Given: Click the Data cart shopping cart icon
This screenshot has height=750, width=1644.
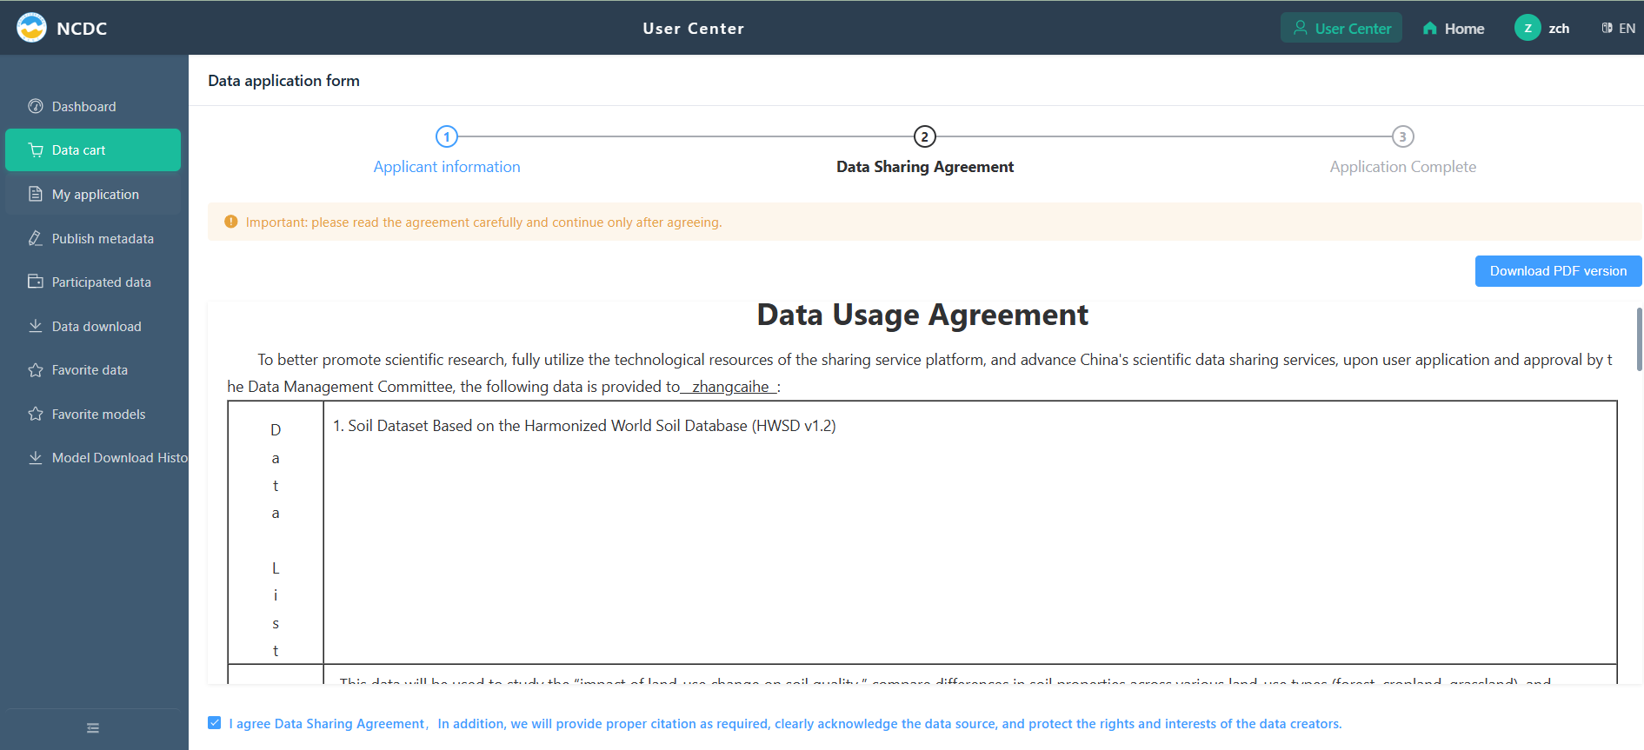Looking at the screenshot, I should pyautogui.click(x=36, y=149).
